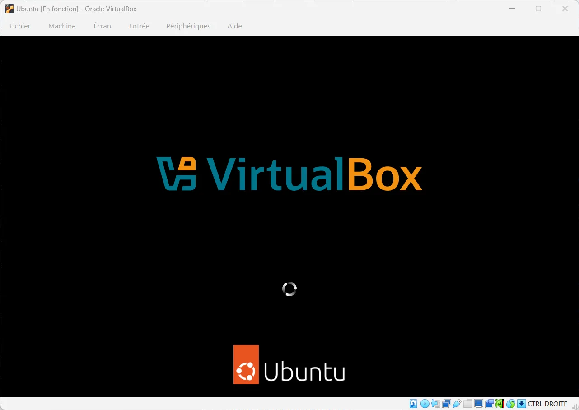
Task: Open the Machine menu
Action: click(62, 26)
